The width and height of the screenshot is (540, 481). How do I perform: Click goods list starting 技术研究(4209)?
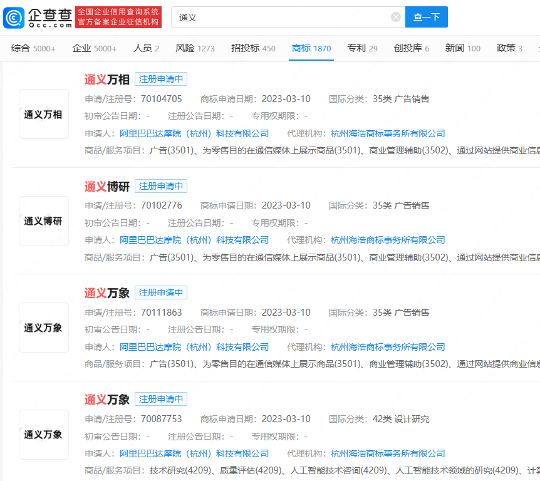345,470
